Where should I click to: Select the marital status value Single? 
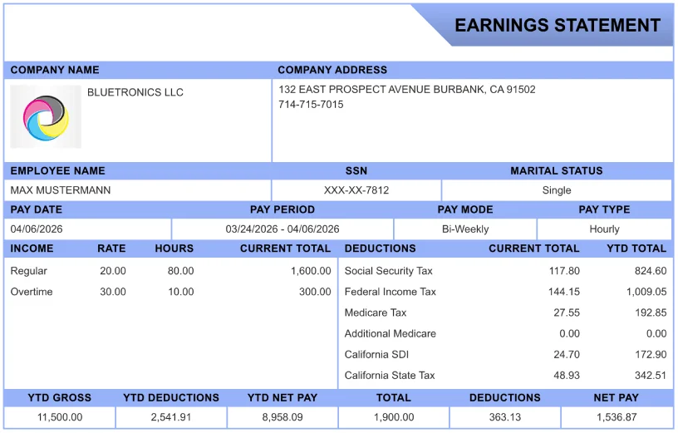[557, 190]
